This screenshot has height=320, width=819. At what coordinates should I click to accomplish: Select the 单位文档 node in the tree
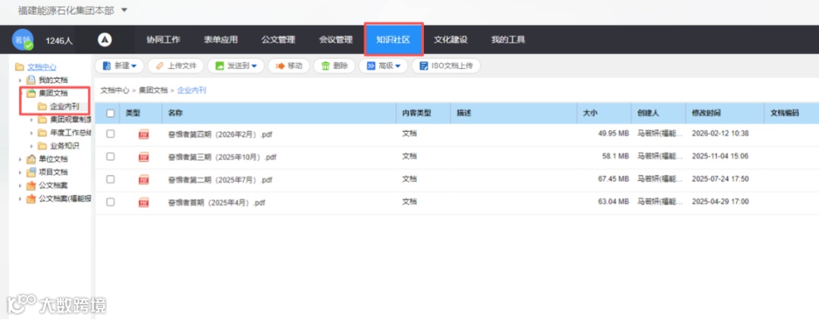tap(53, 158)
